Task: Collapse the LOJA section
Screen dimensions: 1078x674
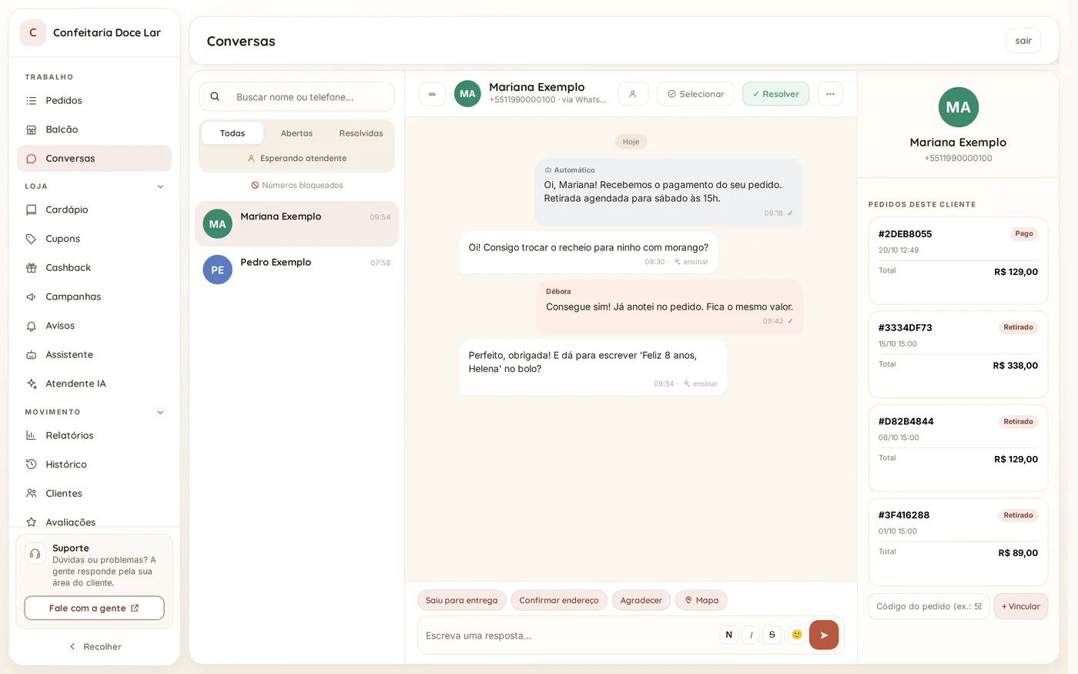Action: pos(160,186)
